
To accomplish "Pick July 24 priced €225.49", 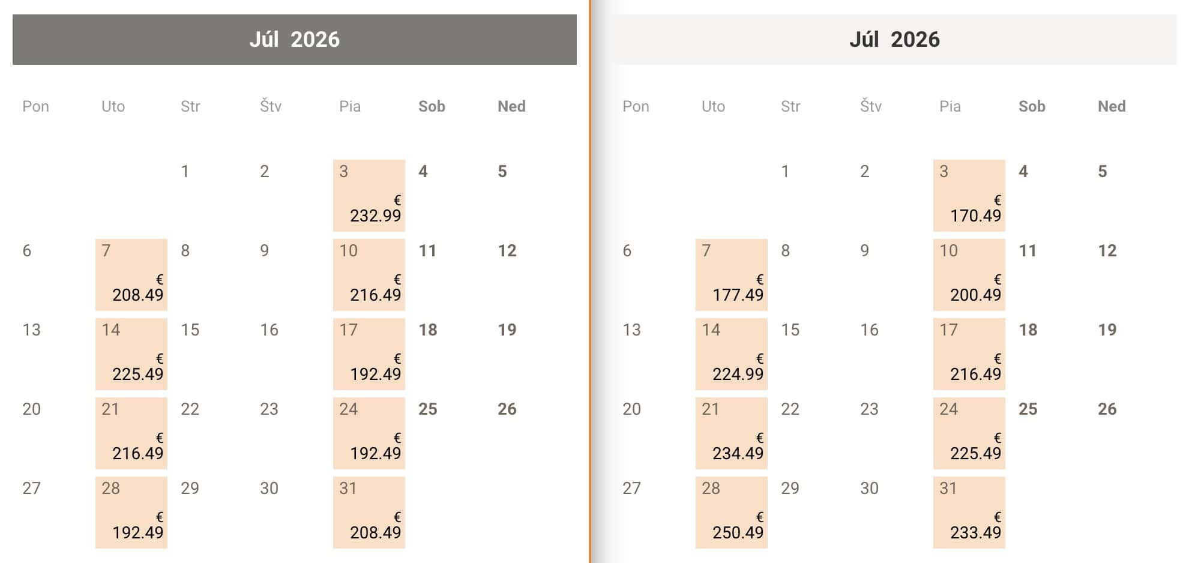I will click(969, 433).
